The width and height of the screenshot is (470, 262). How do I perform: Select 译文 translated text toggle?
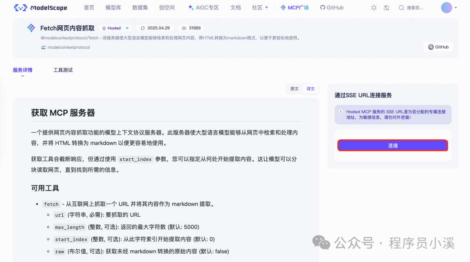310,89
